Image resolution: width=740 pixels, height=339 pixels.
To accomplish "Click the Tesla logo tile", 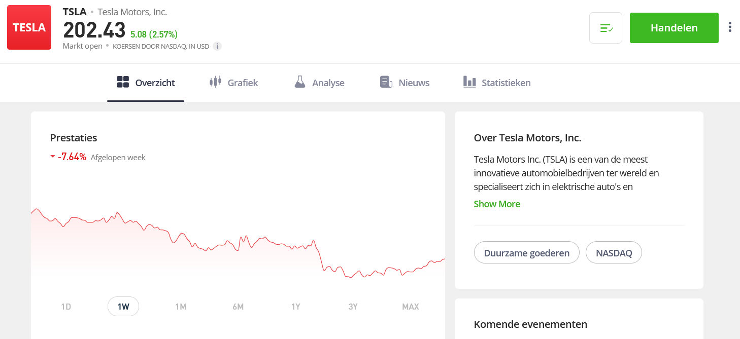I will click(x=29, y=27).
